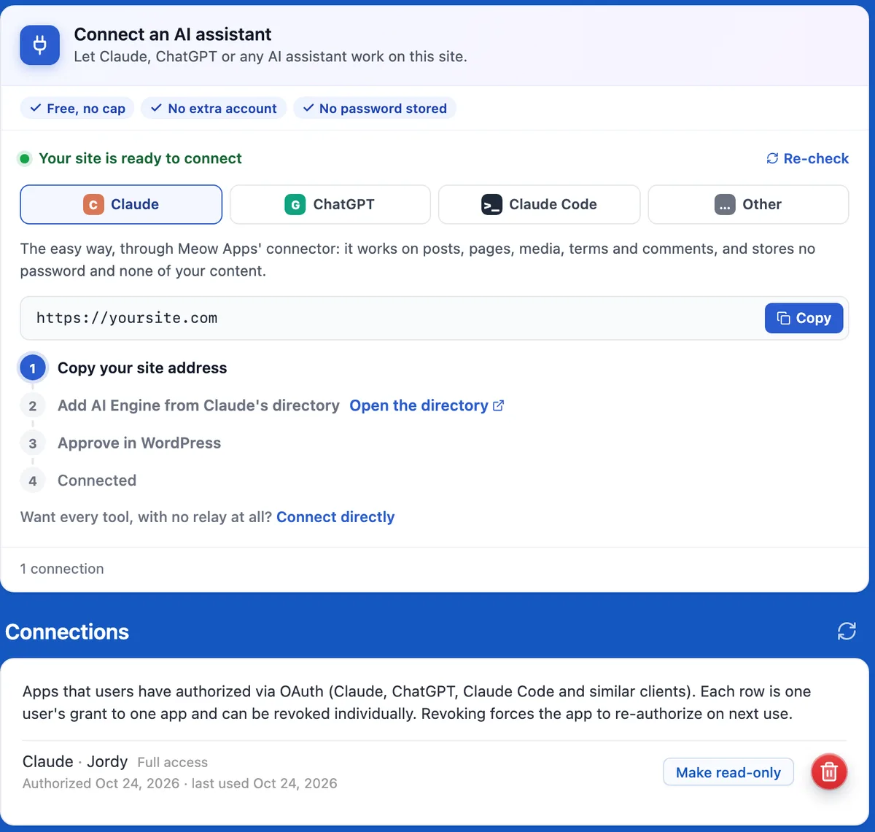
Task: Click the "Full access" label
Action: (173, 763)
